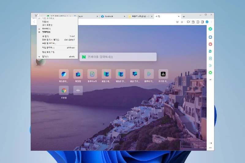This screenshot has height=163, width=245.
Task: Click the back navigation arrow
Action: [x=34, y=22]
